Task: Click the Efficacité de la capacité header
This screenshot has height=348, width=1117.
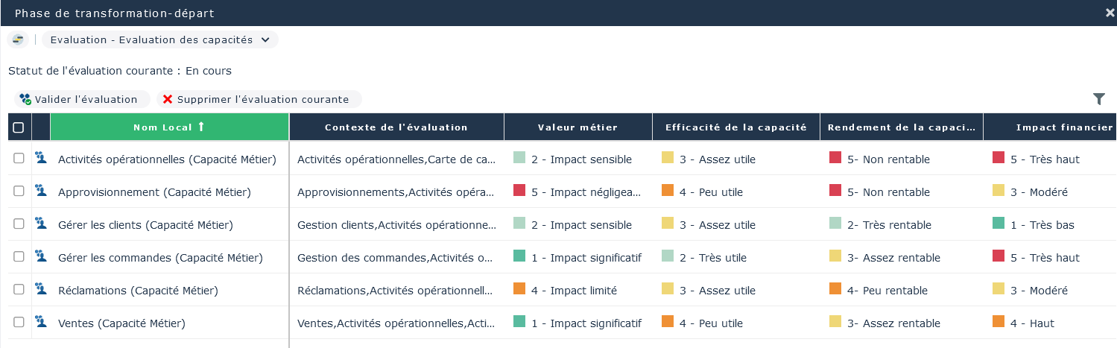Action: click(x=735, y=127)
